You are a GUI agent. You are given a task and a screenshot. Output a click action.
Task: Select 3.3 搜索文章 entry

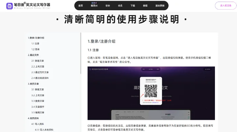click(38, 101)
